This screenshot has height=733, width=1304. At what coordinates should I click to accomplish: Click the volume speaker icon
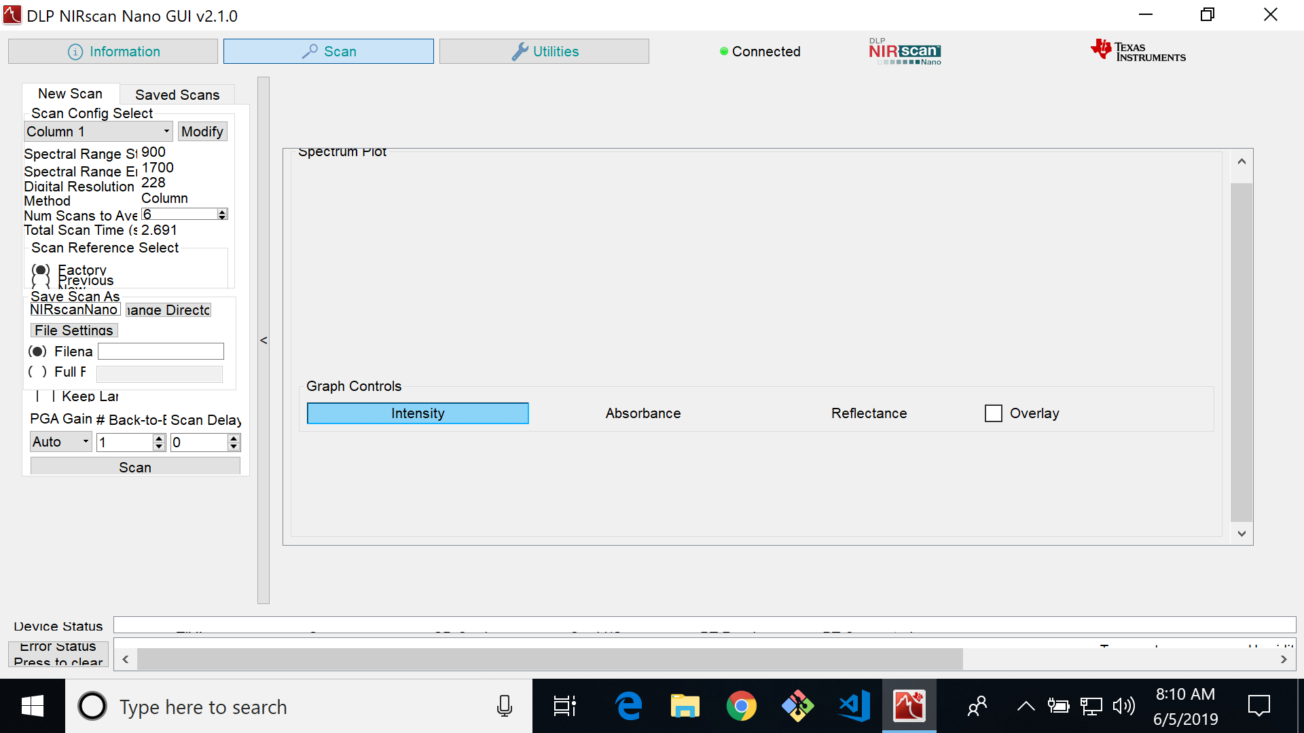point(1123,707)
